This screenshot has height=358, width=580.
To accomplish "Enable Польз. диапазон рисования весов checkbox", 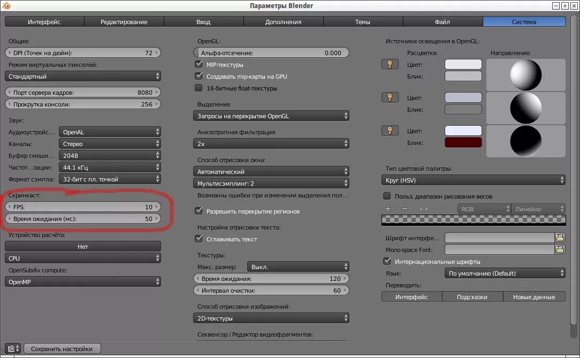I will [387, 196].
